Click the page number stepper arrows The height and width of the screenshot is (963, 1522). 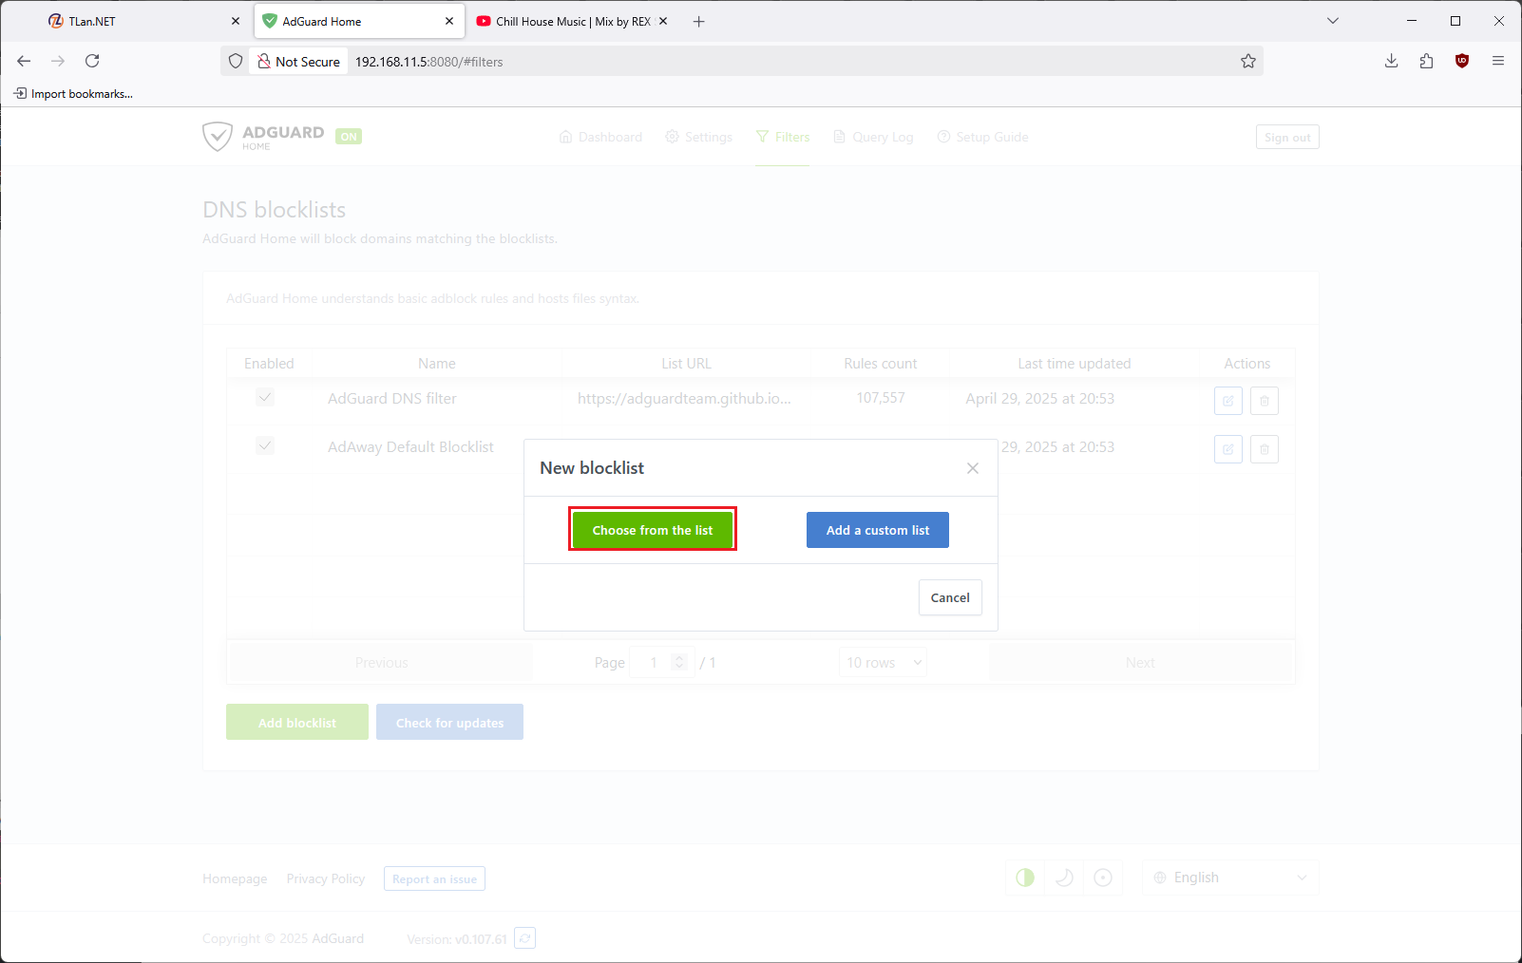pyautogui.click(x=679, y=662)
